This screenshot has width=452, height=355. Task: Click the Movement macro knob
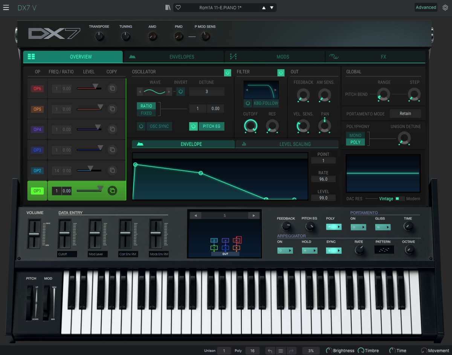pyautogui.click(x=424, y=350)
